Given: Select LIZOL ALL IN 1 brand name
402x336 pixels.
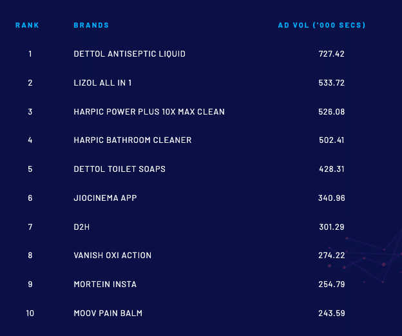Looking at the screenshot, I should 103,83.
